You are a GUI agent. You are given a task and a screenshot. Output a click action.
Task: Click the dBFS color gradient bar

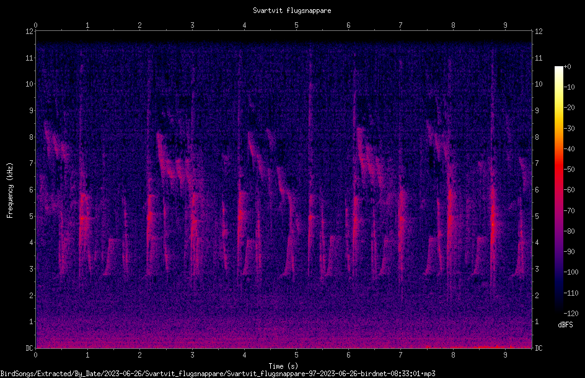558,190
